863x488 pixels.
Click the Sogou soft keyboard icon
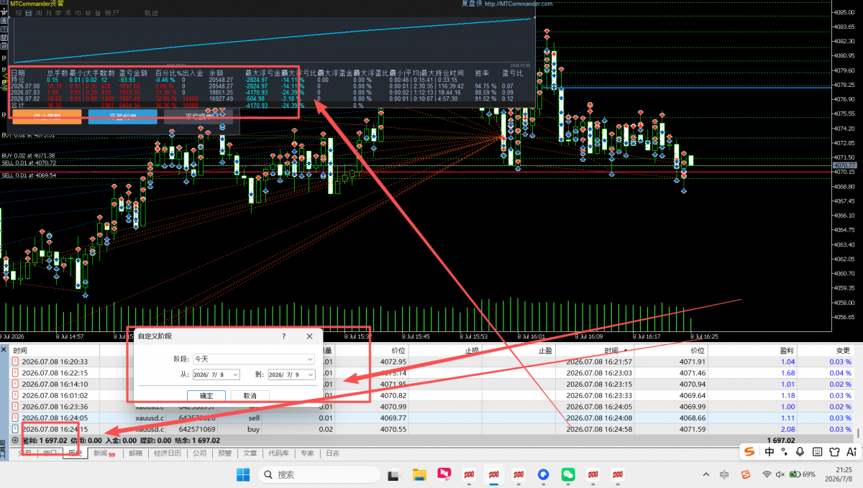pyautogui.click(x=817, y=451)
